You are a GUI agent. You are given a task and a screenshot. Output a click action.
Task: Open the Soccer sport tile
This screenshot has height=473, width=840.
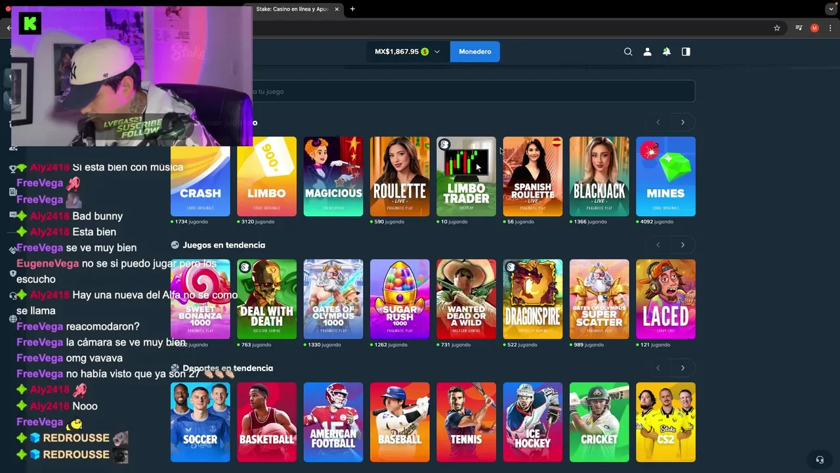[200, 422]
